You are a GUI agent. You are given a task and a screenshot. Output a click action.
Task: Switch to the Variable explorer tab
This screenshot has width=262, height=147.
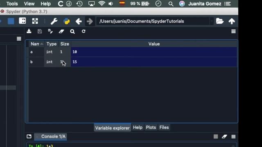[x=113, y=128]
